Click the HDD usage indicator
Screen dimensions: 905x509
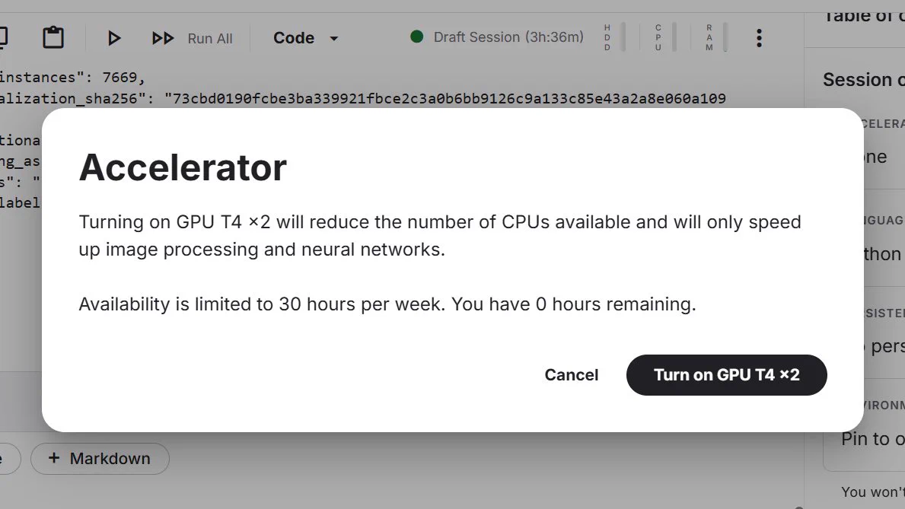pyautogui.click(x=615, y=37)
